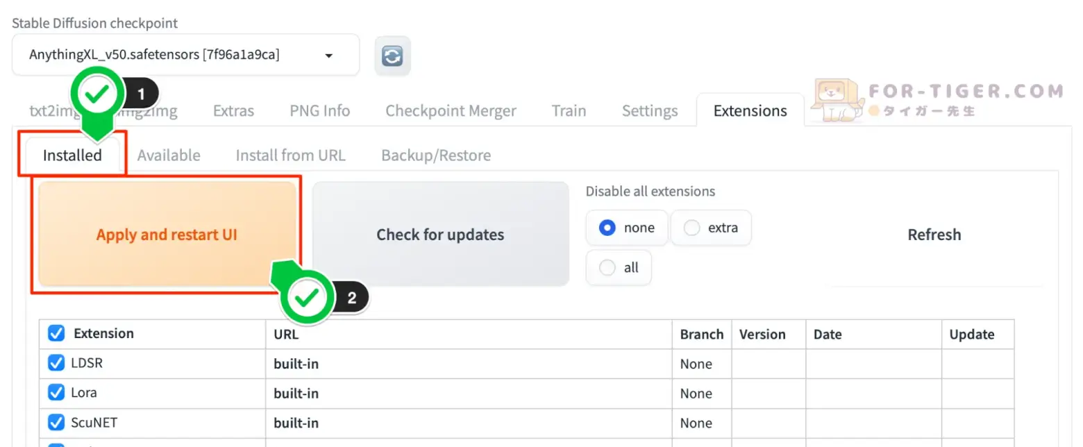The image size is (1083, 447).
Task: Choose the 'extra' radio option
Action: [691, 228]
